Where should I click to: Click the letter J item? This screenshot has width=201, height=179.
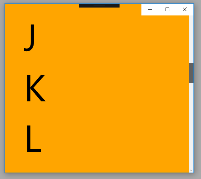(x=29, y=38)
